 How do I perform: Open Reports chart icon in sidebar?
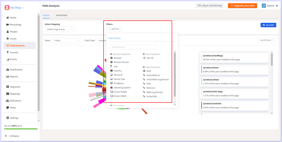coord(8,76)
